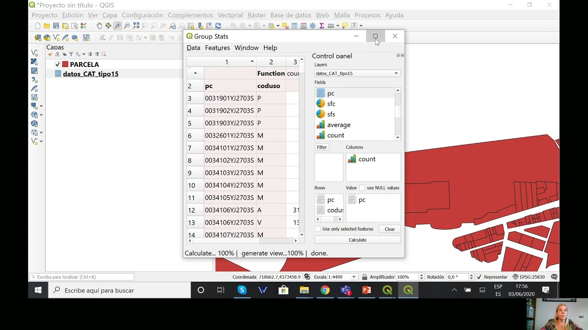This screenshot has height=330, width=588.
Task: Click the Calculate button
Action: click(x=357, y=240)
